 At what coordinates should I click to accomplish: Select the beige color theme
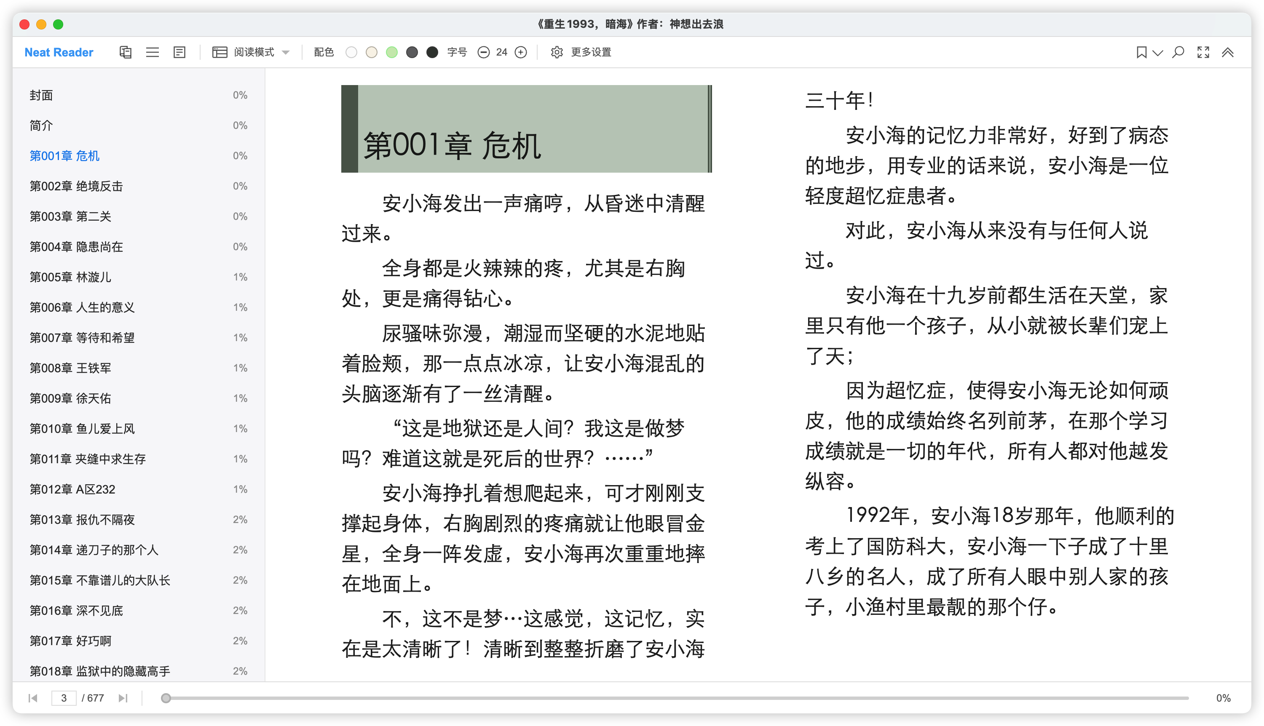coord(372,52)
